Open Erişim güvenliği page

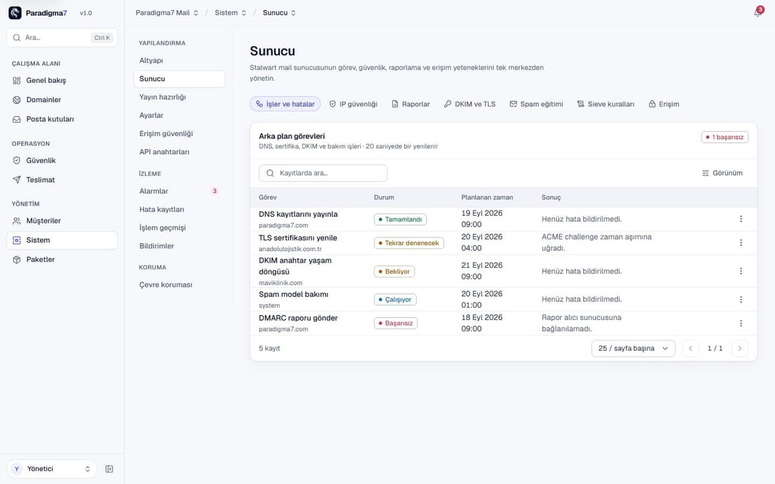180,134
